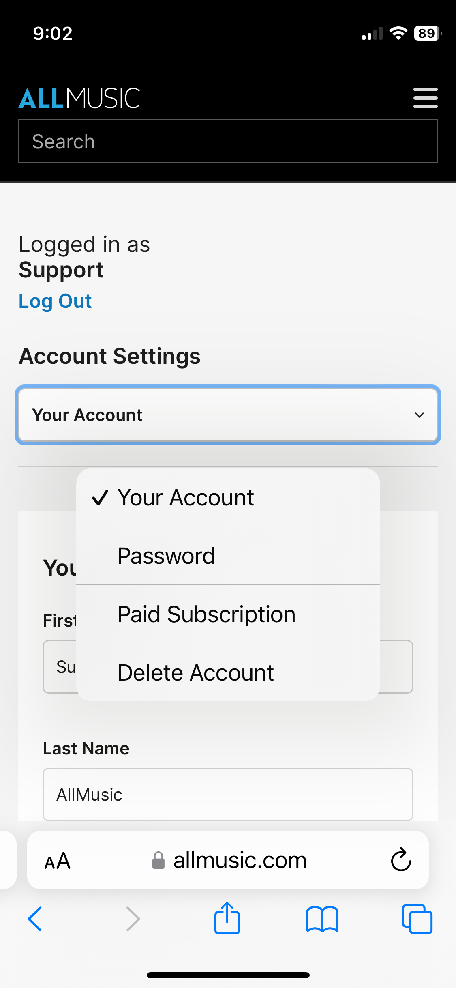Open the Safari share sheet
Screen dimensions: 456x988
tap(227, 918)
